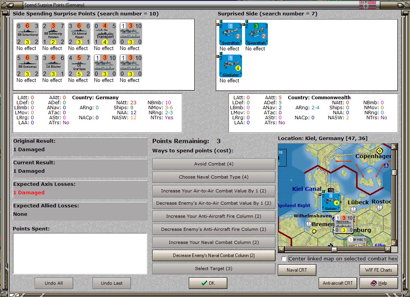Open the Anti-aircraft CRT chart
Image resolution: width=410 pixels, height=297 pixels.
(338, 283)
